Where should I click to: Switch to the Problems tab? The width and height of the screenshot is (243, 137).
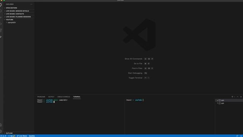tap(41, 97)
